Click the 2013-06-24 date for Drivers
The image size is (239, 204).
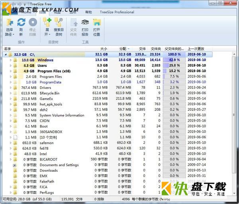197,87
